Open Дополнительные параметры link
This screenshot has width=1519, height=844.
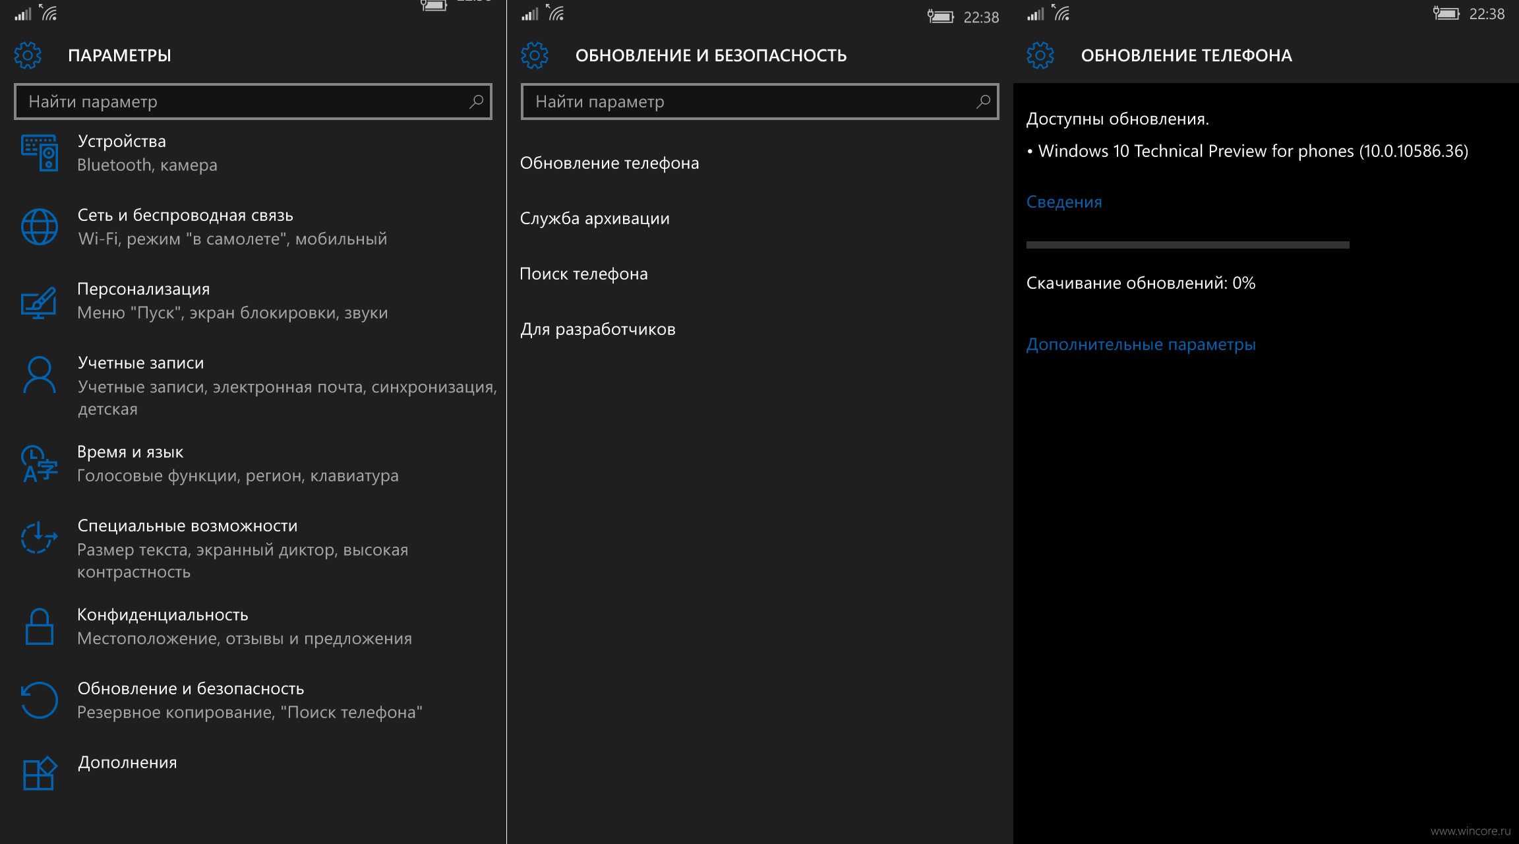point(1141,344)
